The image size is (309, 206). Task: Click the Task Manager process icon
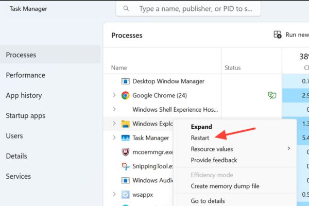[x=125, y=138]
